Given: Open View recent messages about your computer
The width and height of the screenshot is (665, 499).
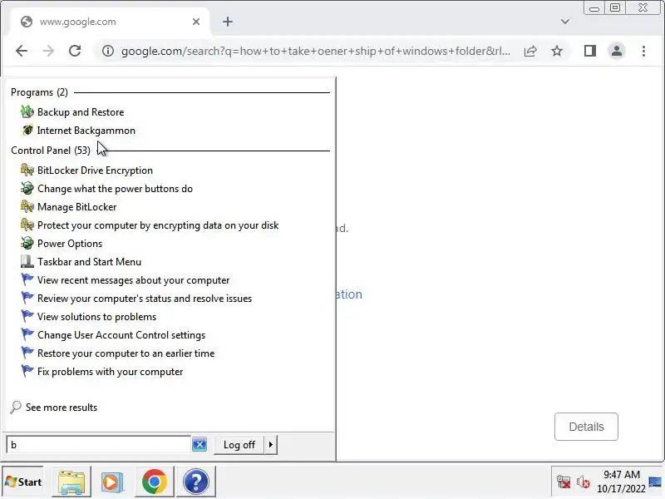Looking at the screenshot, I should click(133, 279).
